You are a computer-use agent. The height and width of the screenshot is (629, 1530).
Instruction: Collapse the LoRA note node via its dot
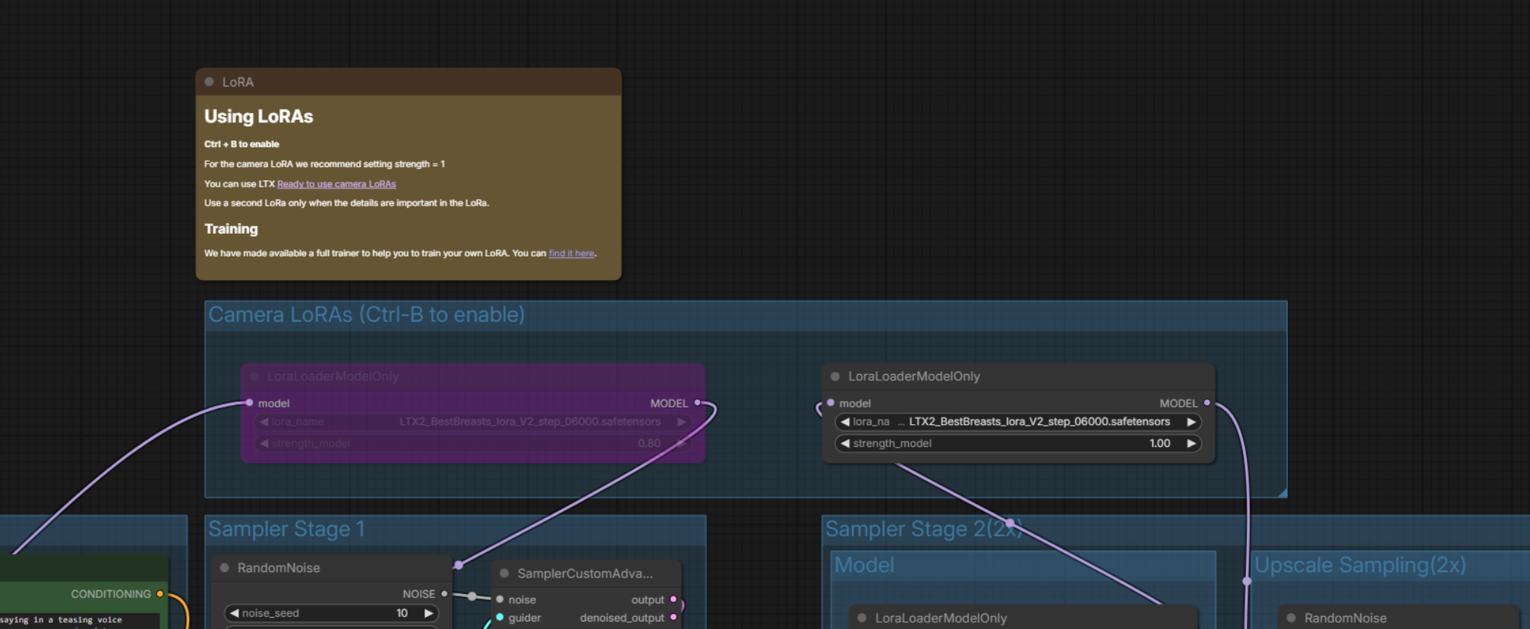210,82
